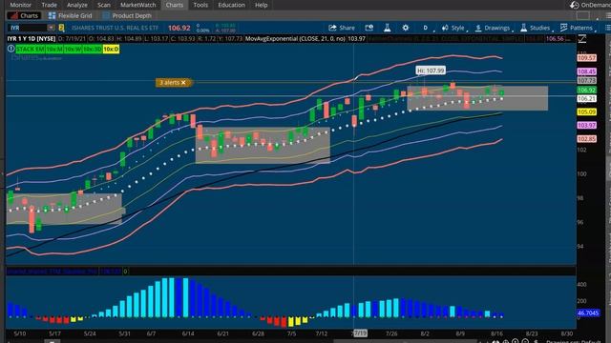
Task: Click the 10x:3D green label
Action: [93, 50]
